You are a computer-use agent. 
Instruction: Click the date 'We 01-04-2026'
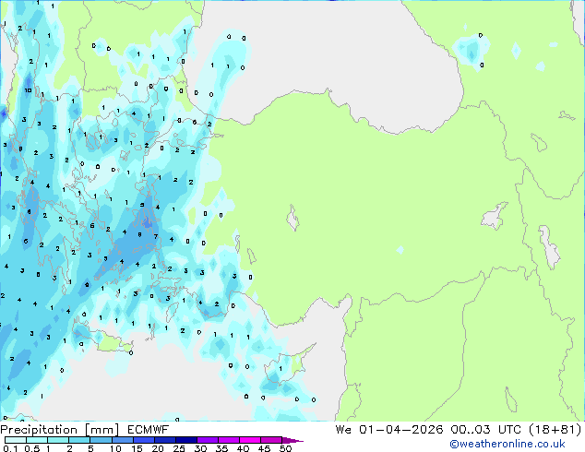click(389, 430)
